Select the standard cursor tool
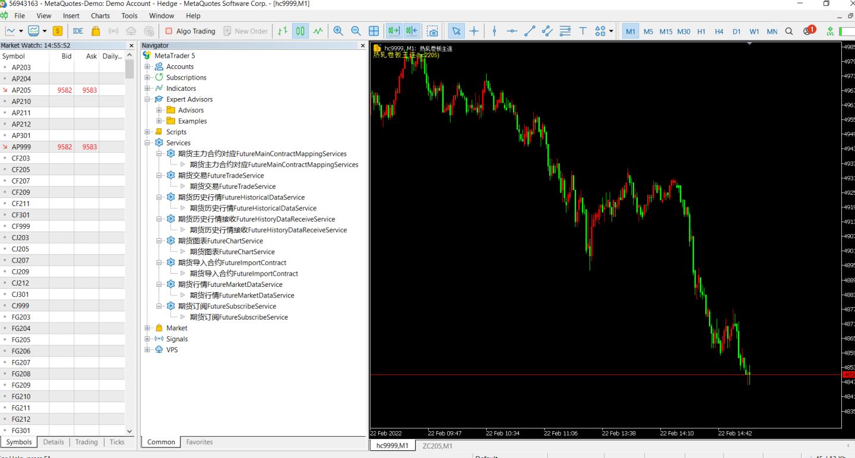855x458 pixels. (456, 31)
